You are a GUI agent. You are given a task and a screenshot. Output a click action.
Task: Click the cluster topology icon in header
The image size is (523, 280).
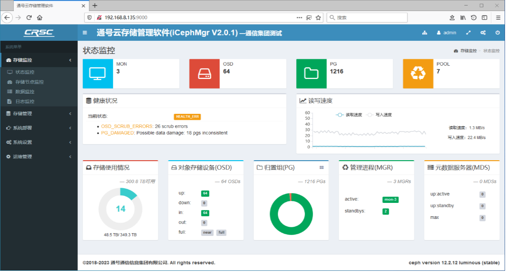click(x=424, y=33)
